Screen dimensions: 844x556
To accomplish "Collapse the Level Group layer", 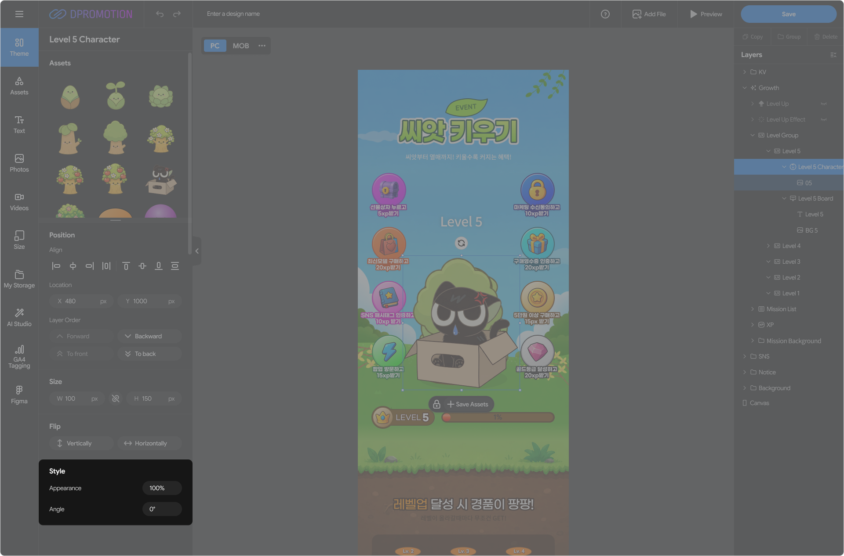I will pos(753,135).
